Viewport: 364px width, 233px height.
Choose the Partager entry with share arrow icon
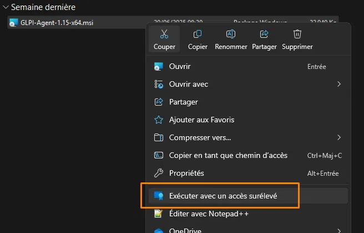pos(248,102)
